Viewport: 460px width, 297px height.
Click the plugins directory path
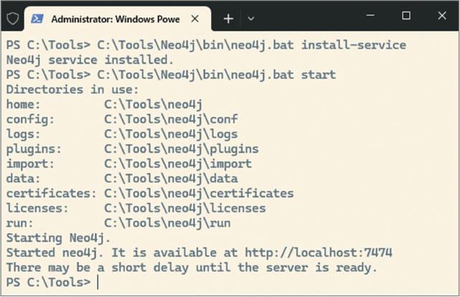pos(181,148)
